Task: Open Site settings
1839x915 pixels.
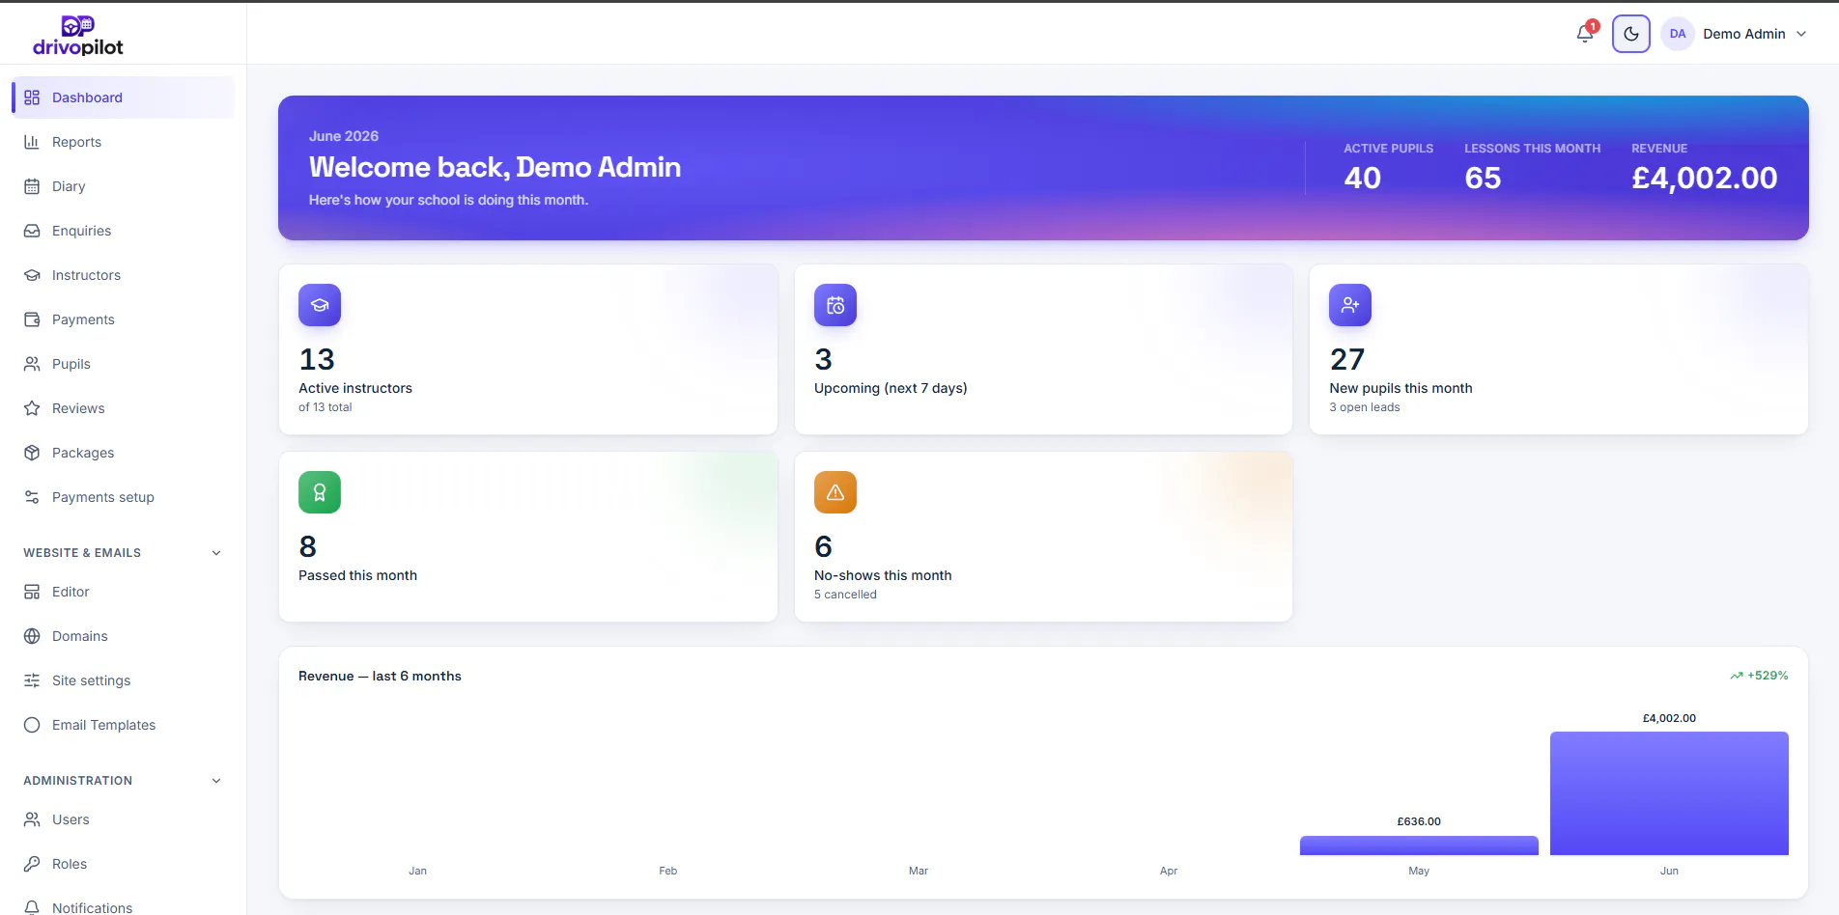Action: [123, 680]
